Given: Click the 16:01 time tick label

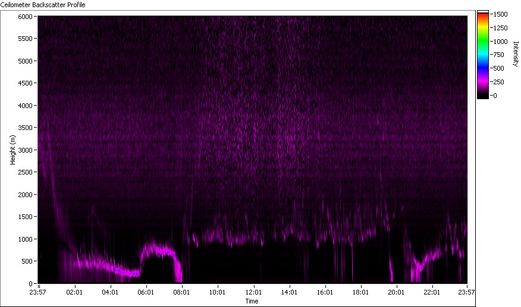Looking at the screenshot, I should click(x=325, y=292).
